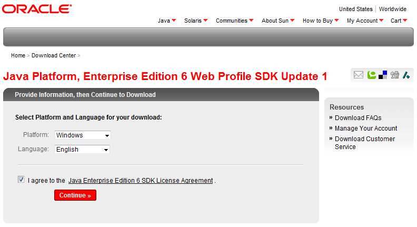Go to Manage Your Account link
417x227 pixels.
(366, 129)
